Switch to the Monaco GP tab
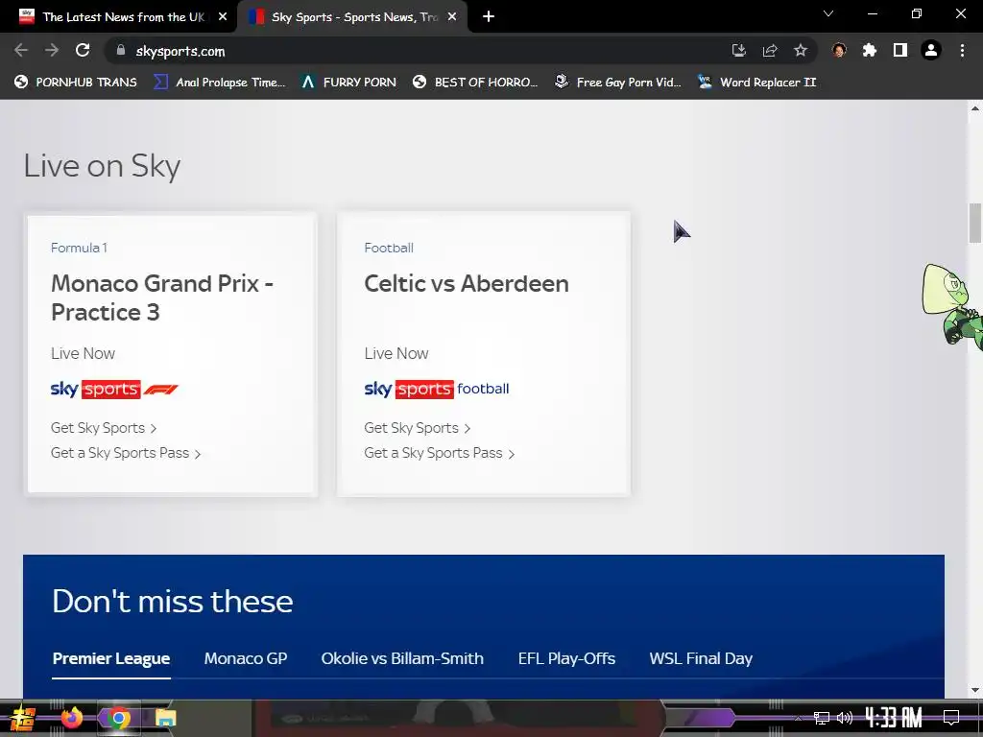The width and height of the screenshot is (983, 737). 246,658
